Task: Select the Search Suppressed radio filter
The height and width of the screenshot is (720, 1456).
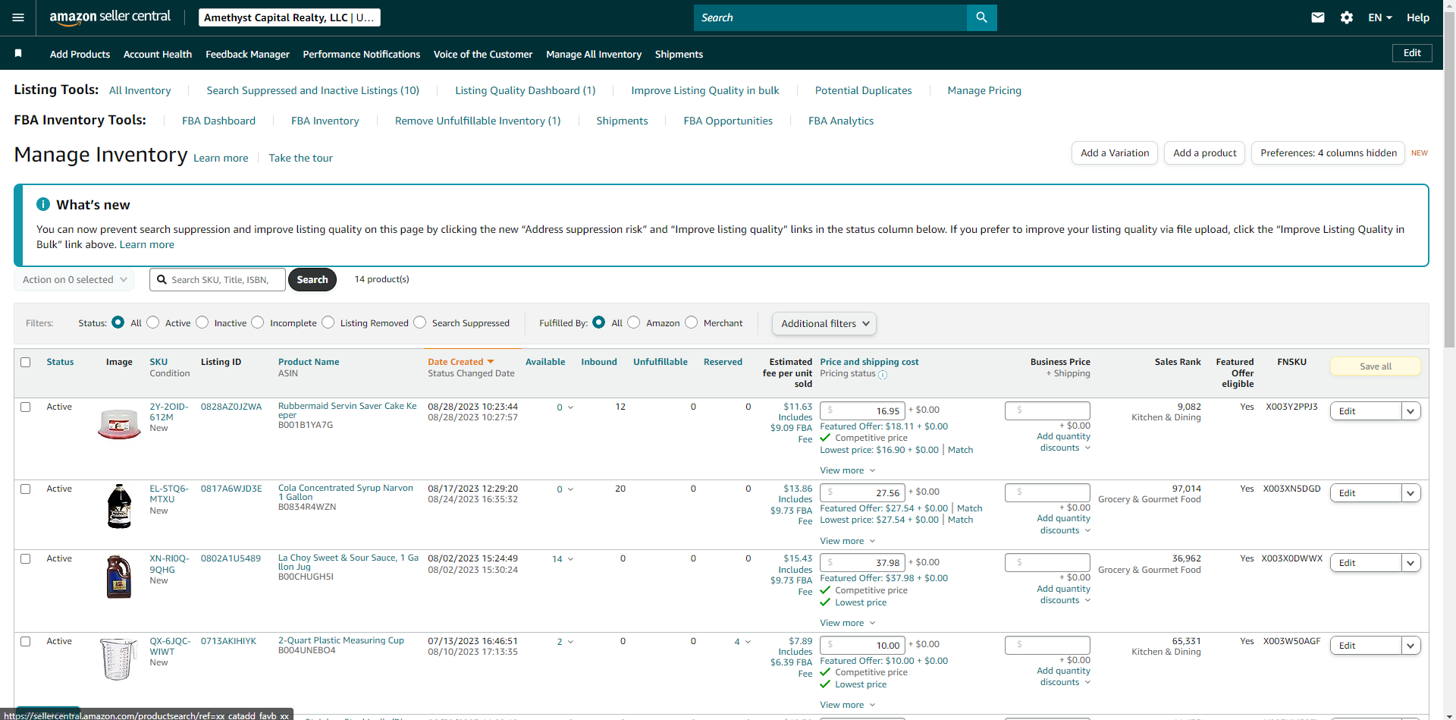Action: tap(420, 322)
